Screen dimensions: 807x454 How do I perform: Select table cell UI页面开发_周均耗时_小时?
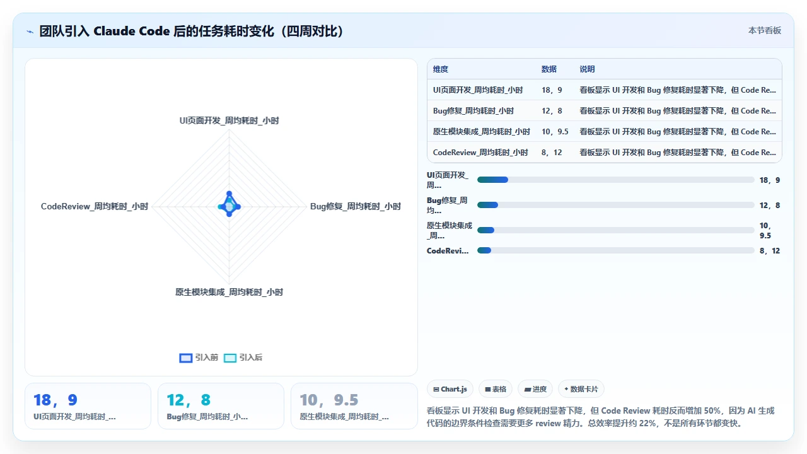pos(478,90)
